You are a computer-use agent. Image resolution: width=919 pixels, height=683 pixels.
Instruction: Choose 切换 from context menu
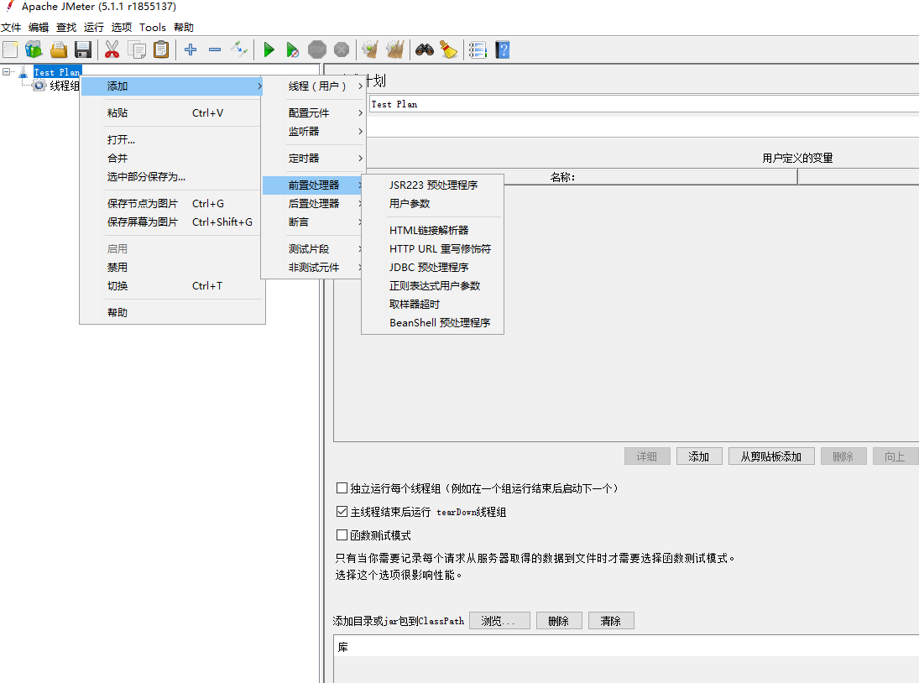172,286
